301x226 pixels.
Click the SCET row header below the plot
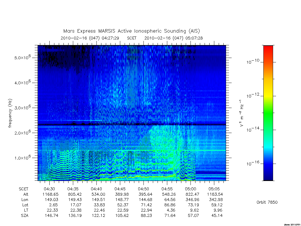click(24, 189)
